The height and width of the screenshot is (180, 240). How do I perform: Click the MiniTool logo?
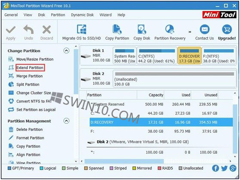219,15
